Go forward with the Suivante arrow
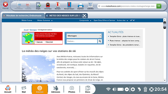This screenshot has width=168, height=94. pyautogui.click(x=28, y=6)
